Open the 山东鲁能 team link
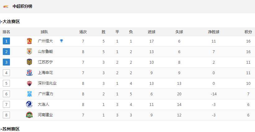Viewport: 255px width, 132px height. point(45,52)
